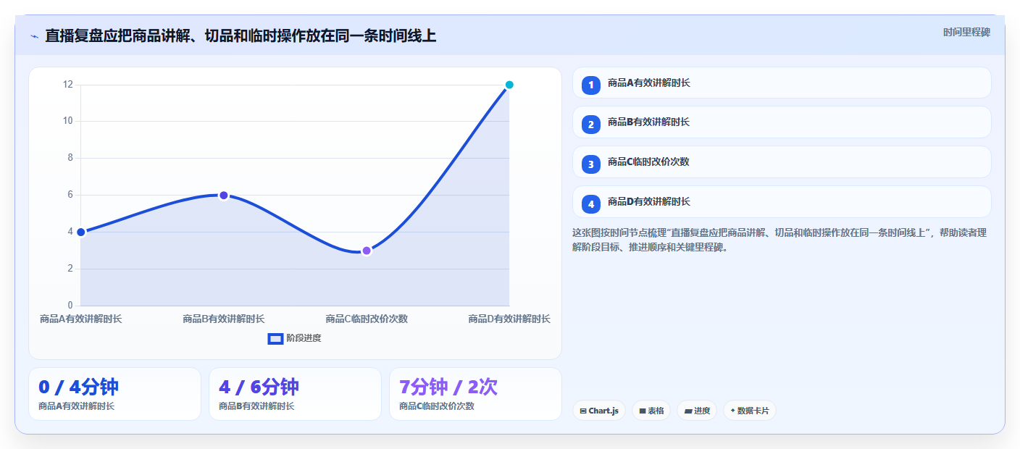
Task: Click the 进度 tag
Action: (697, 411)
